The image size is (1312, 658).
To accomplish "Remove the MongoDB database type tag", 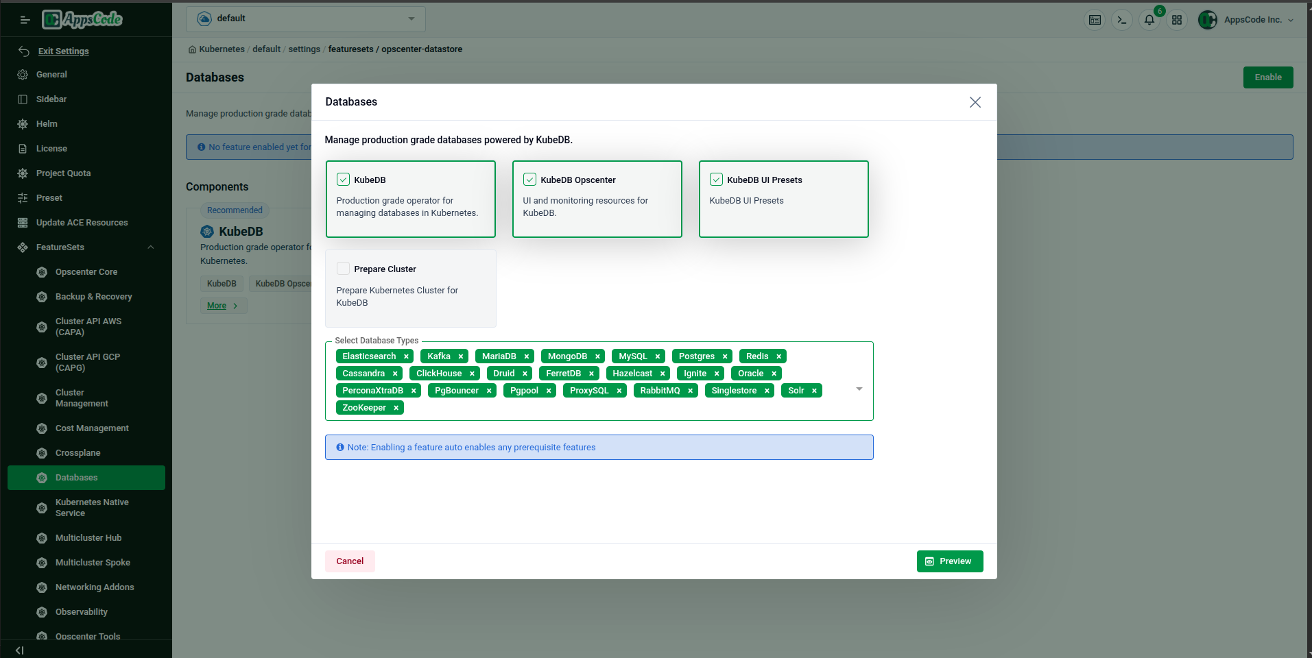I will [x=597, y=356].
